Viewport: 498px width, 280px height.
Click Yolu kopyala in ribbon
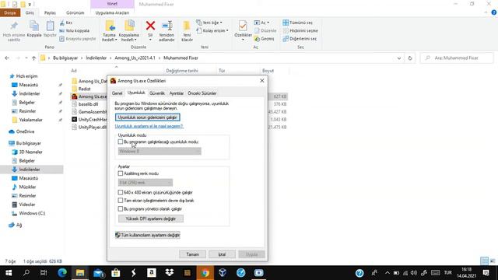[x=75, y=31]
